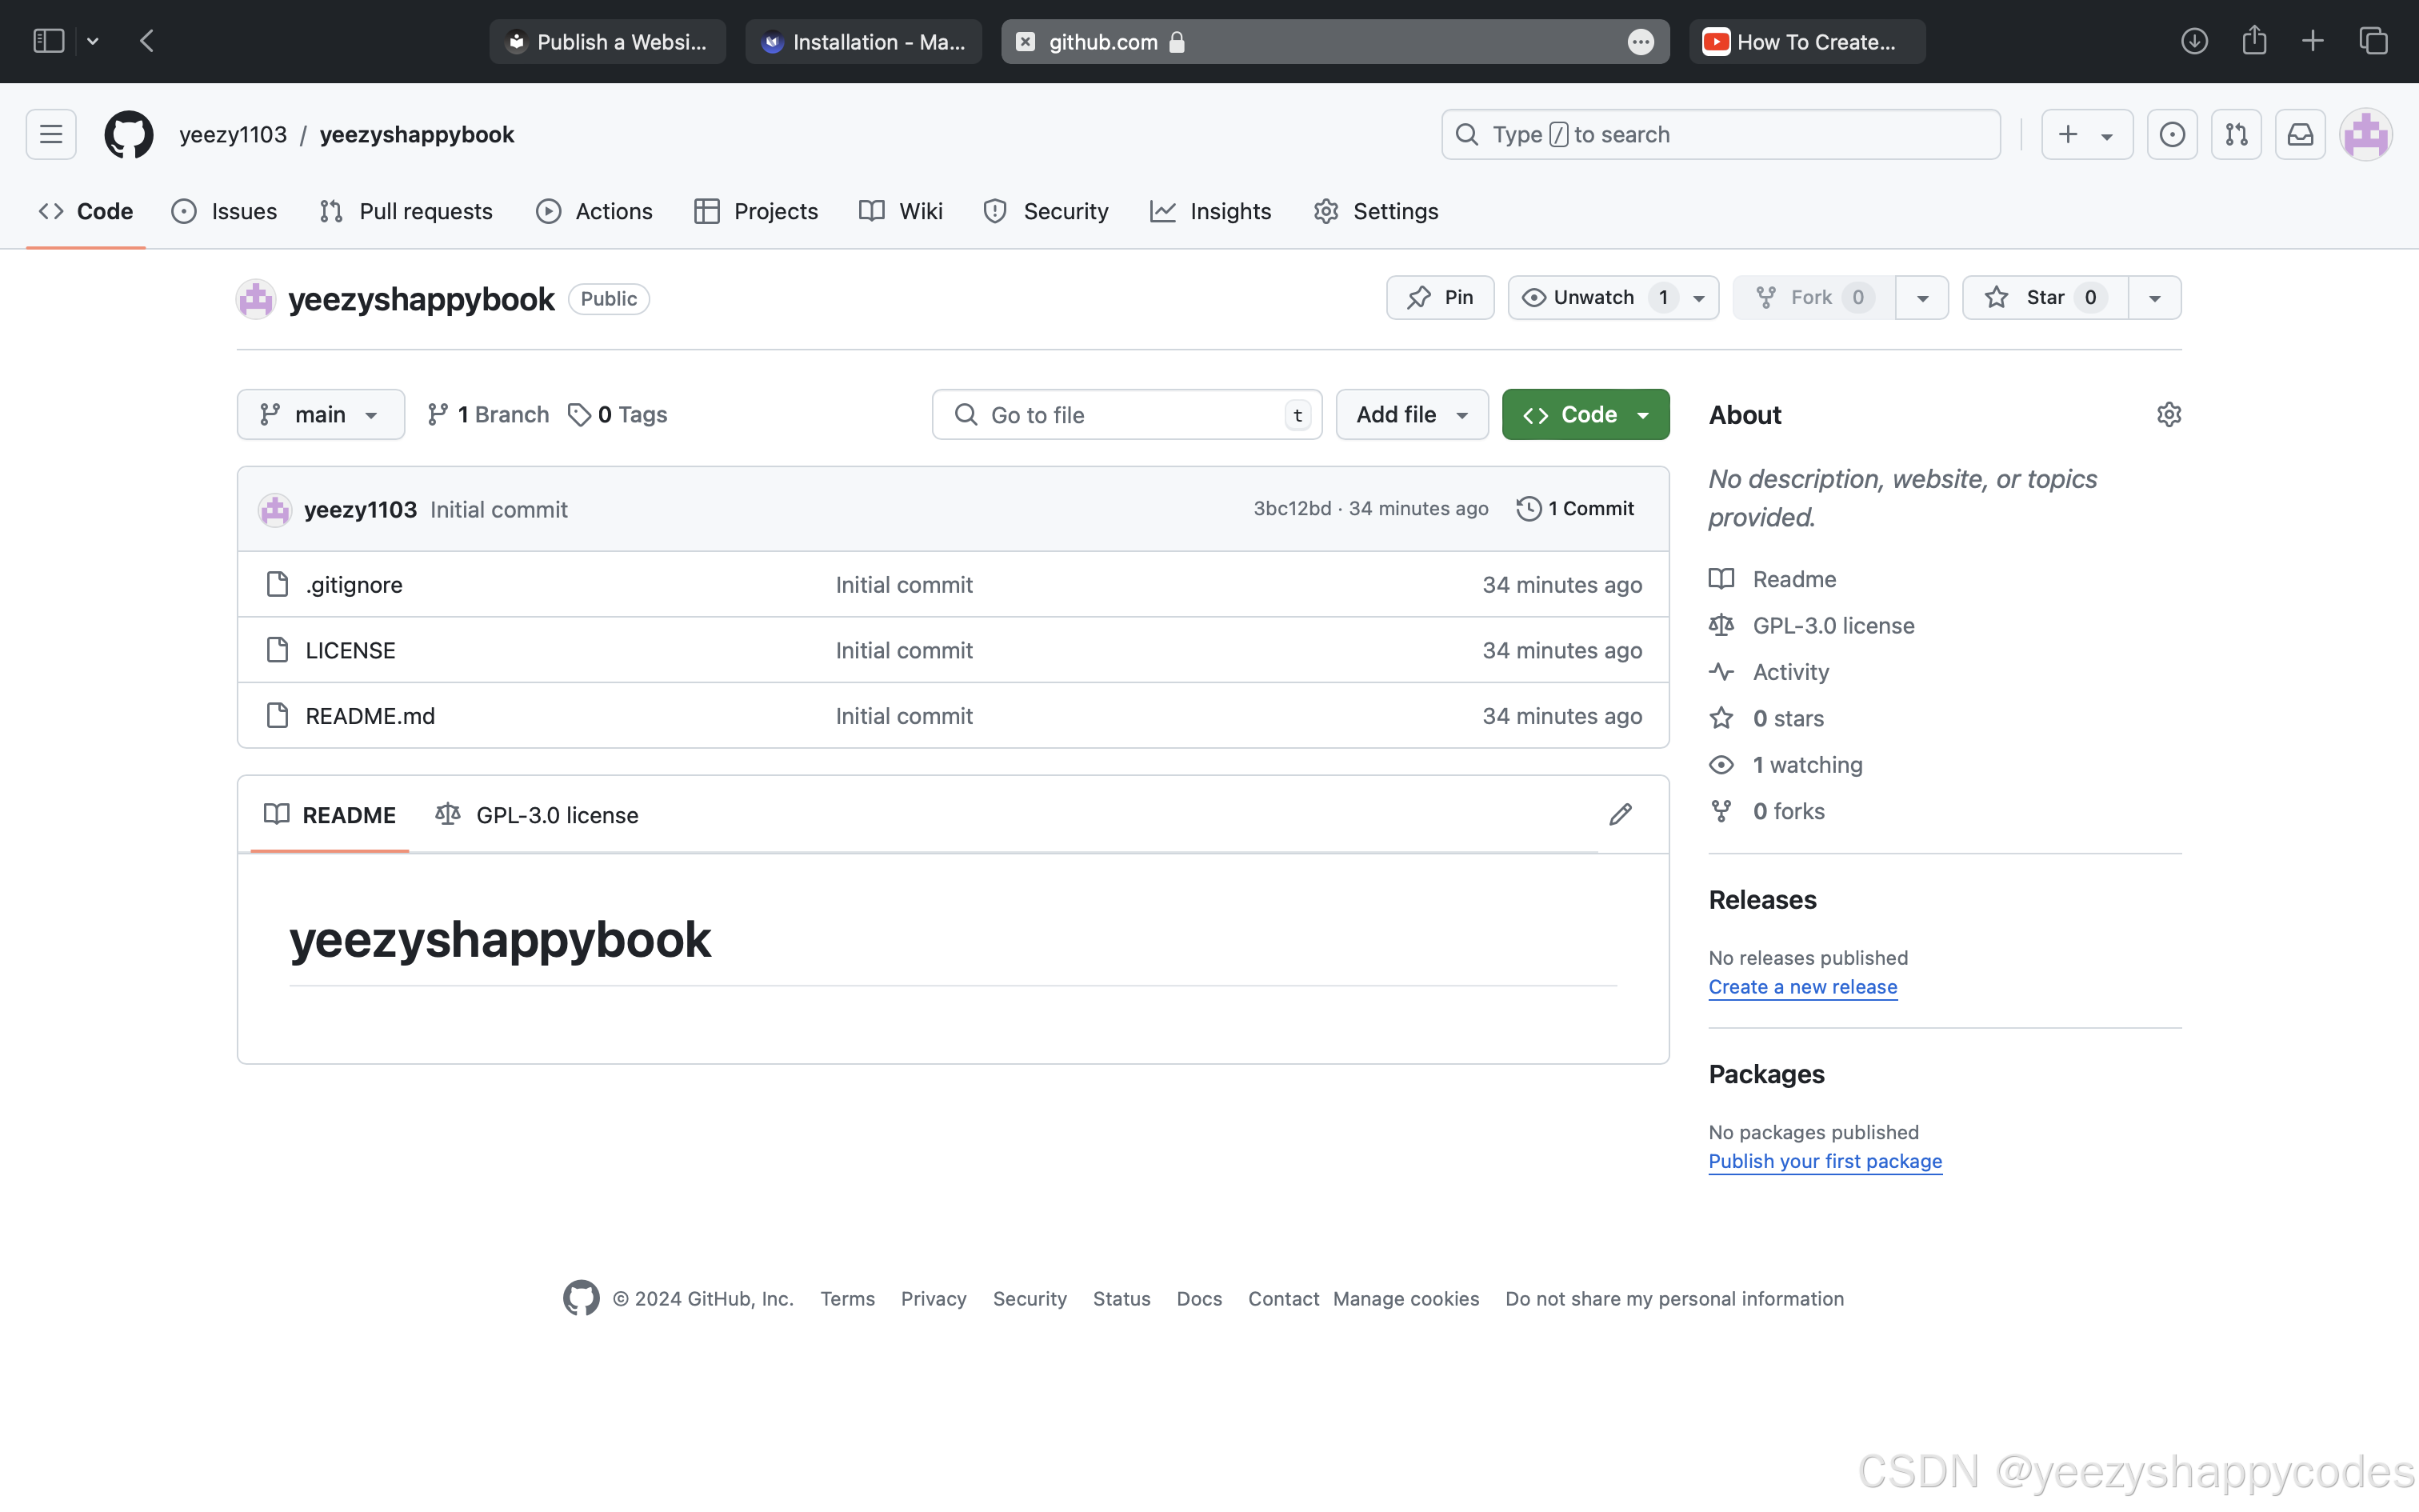Open the issues circle icon in header
This screenshot has height=1512, width=2419.
coord(2172,134)
